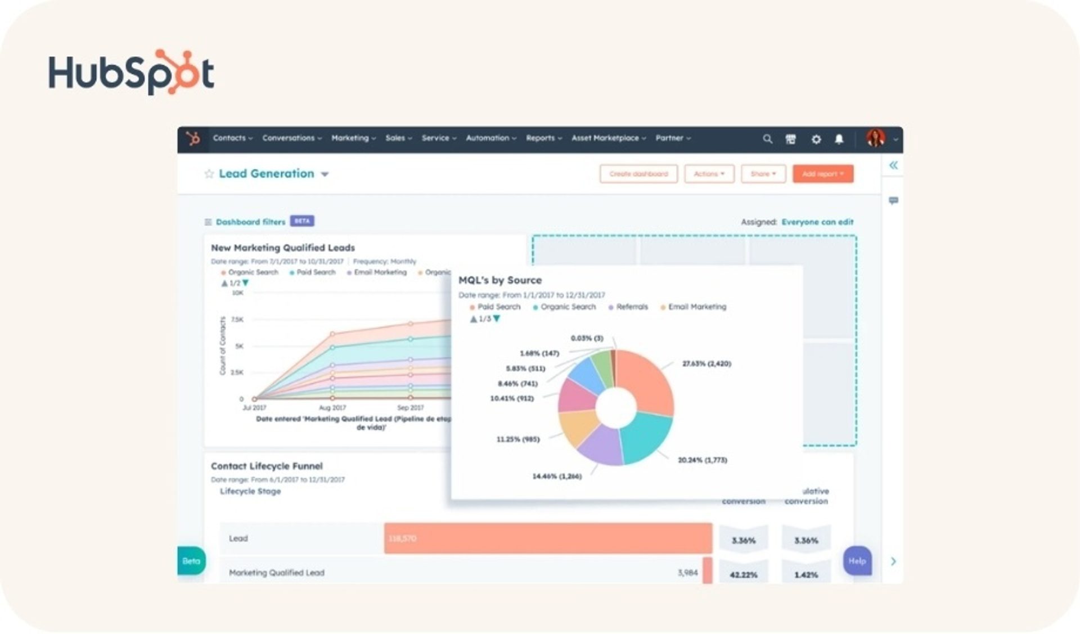The height and width of the screenshot is (634, 1080).
Task: Open search with the magnifier icon
Action: (x=767, y=139)
